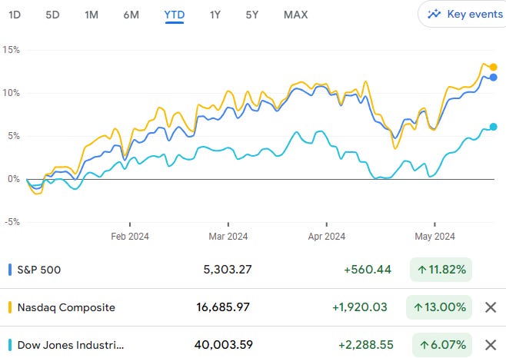Open the Dow Jones Industrial row
The width and height of the screenshot is (506, 358).
point(253,344)
